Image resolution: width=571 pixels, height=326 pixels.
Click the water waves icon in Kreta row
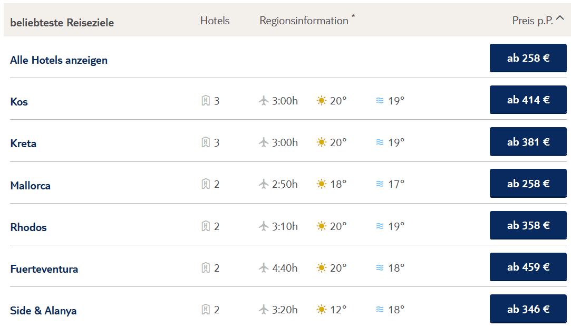pos(380,142)
